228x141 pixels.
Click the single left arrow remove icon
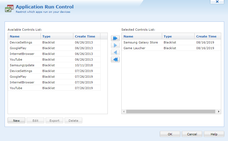tap(115, 52)
